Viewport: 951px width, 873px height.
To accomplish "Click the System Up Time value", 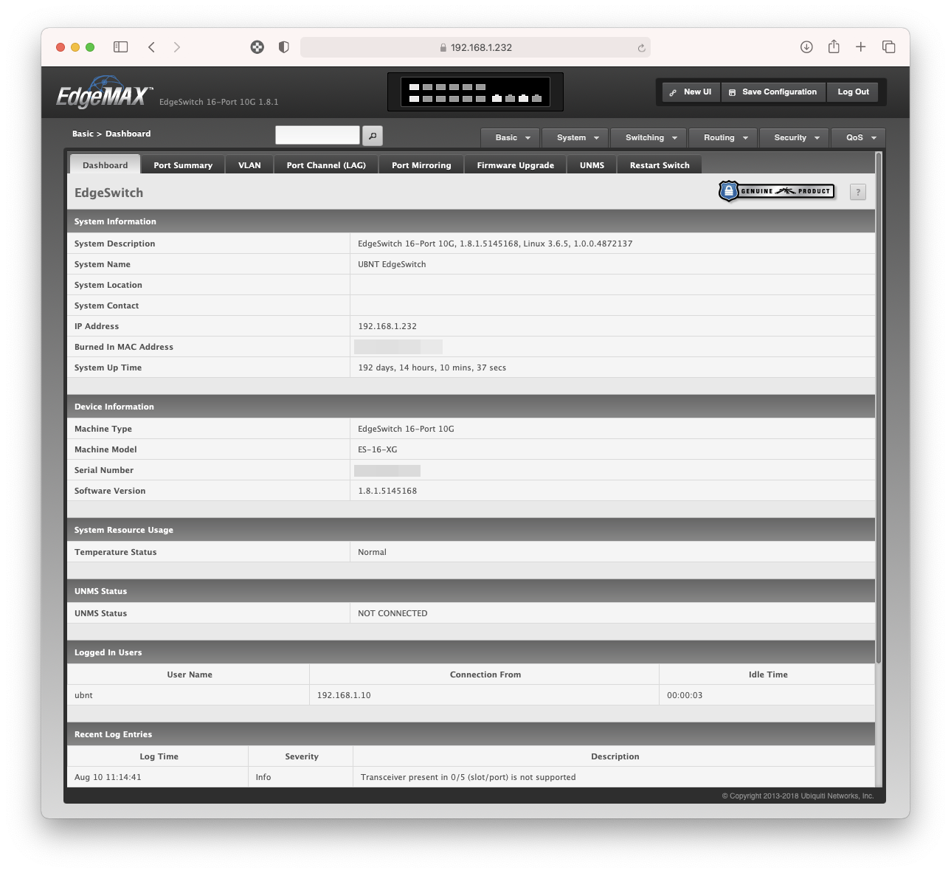I will click(432, 368).
